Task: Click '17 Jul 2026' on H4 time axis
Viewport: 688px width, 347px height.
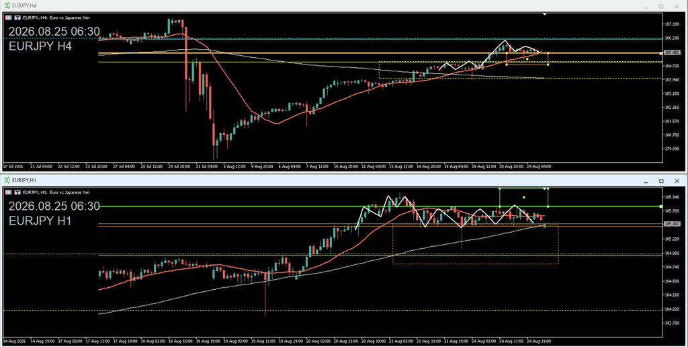Action: [x=13, y=167]
